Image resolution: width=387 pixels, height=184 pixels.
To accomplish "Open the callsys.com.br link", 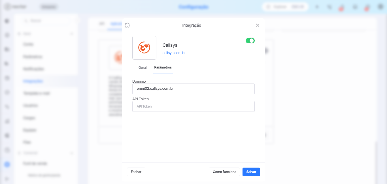I will pyautogui.click(x=174, y=53).
